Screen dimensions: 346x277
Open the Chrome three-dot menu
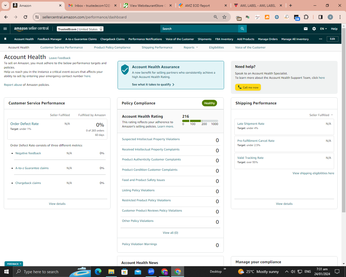coord(340,17)
